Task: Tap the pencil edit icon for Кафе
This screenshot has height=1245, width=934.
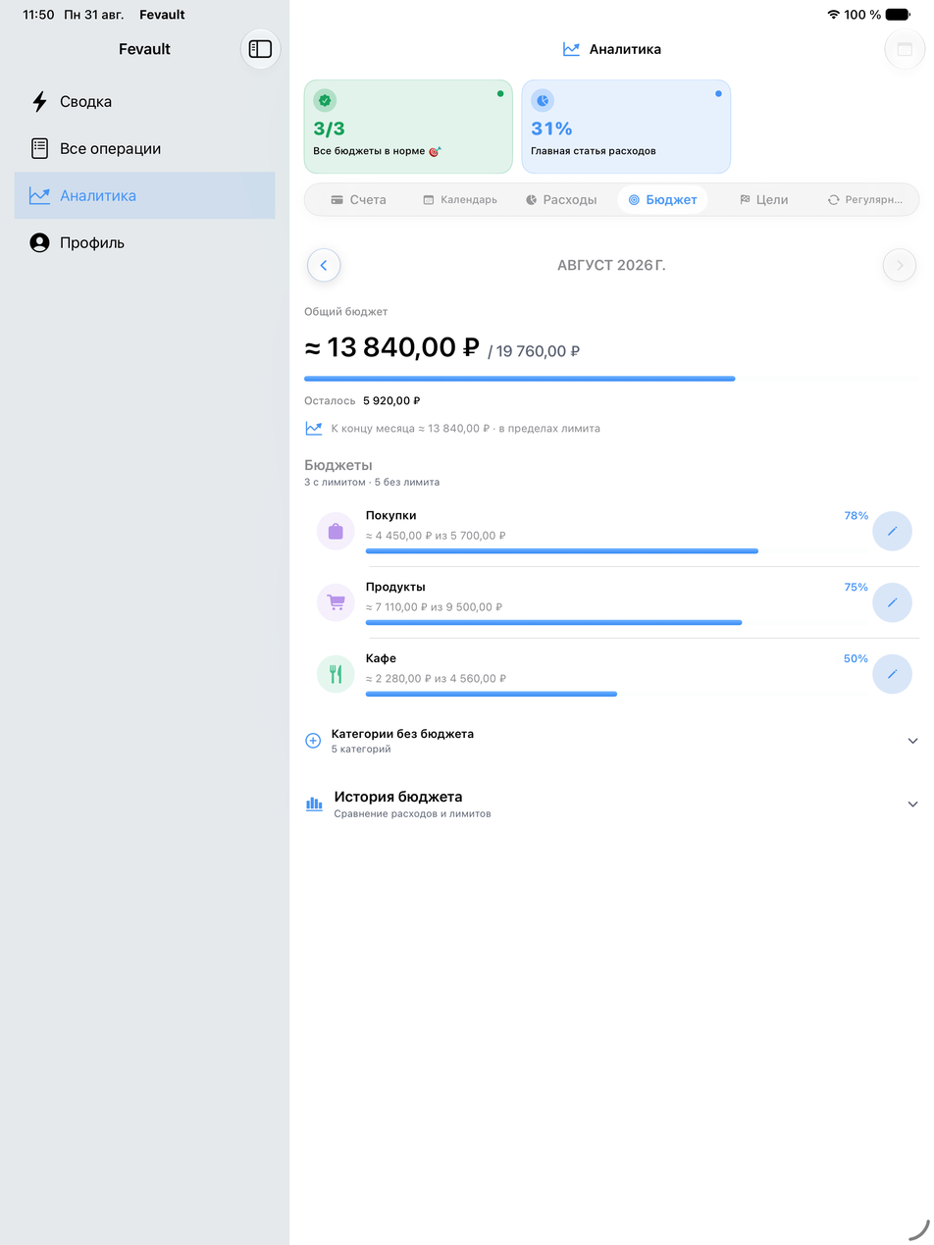Action: pos(892,674)
